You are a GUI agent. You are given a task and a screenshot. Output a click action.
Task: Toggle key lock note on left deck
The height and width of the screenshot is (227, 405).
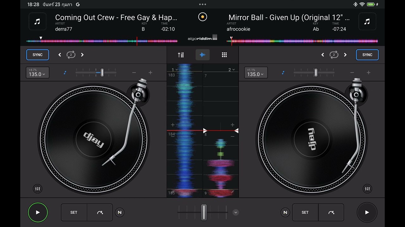65,73
